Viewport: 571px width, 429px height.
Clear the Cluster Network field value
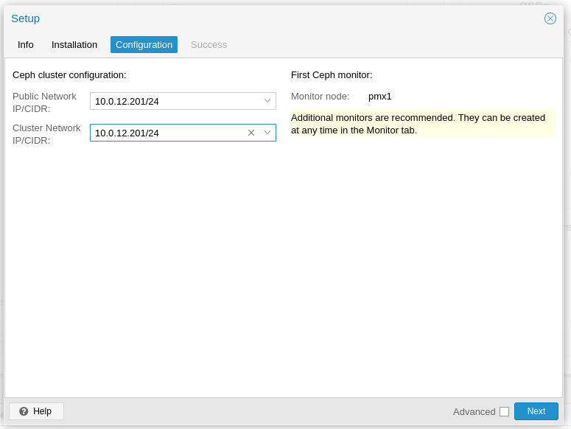pyautogui.click(x=251, y=133)
